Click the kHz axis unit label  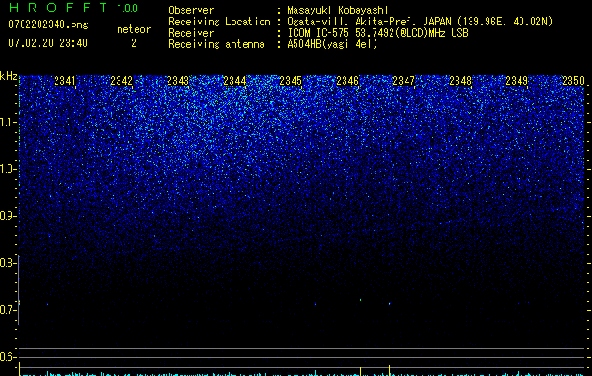(x=8, y=76)
